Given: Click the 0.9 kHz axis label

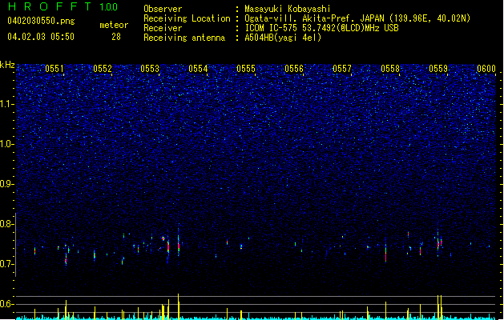Looking at the screenshot, I should (6, 184).
